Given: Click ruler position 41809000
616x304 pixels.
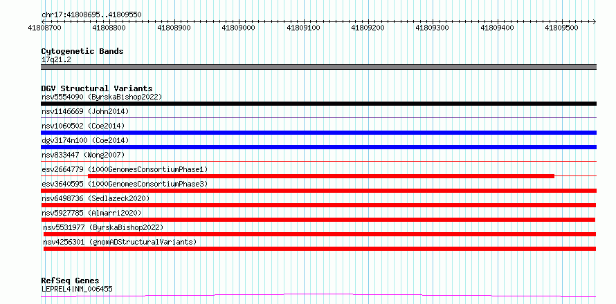Looking at the screenshot, I should (239, 28).
